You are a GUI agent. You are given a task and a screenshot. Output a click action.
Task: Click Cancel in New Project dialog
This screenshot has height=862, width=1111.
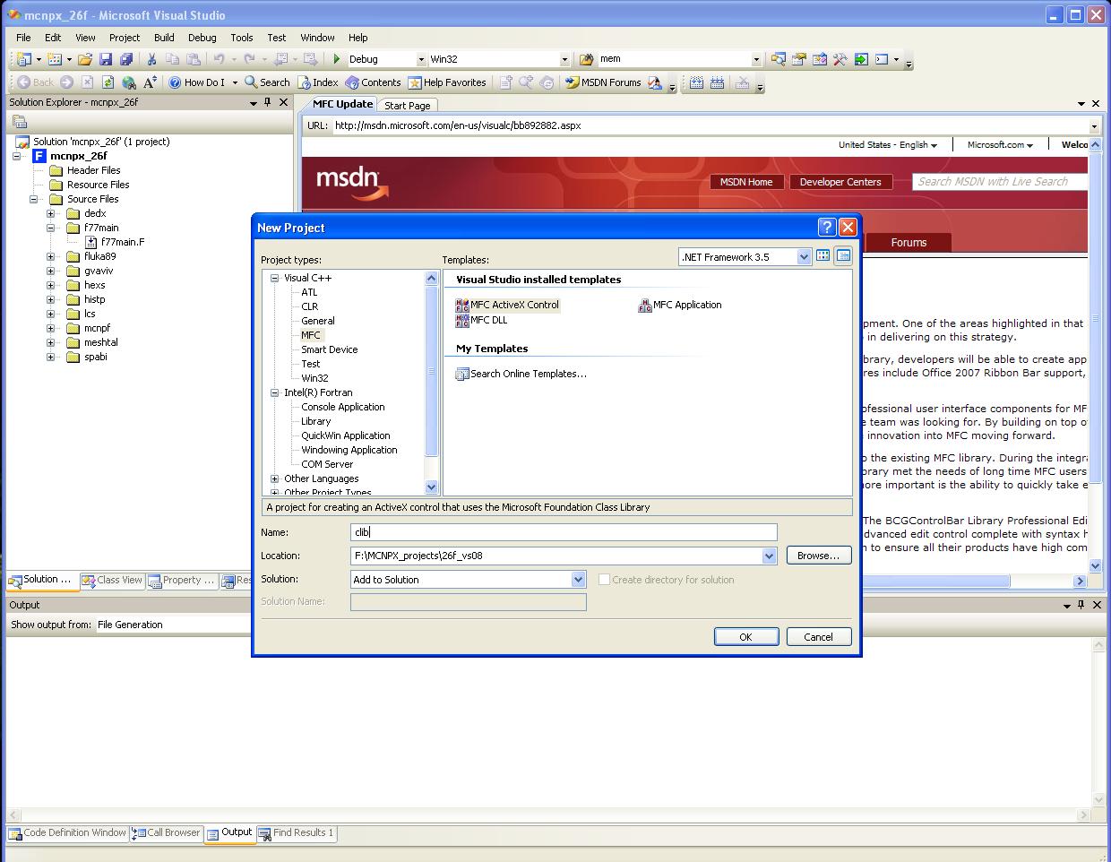pos(818,636)
